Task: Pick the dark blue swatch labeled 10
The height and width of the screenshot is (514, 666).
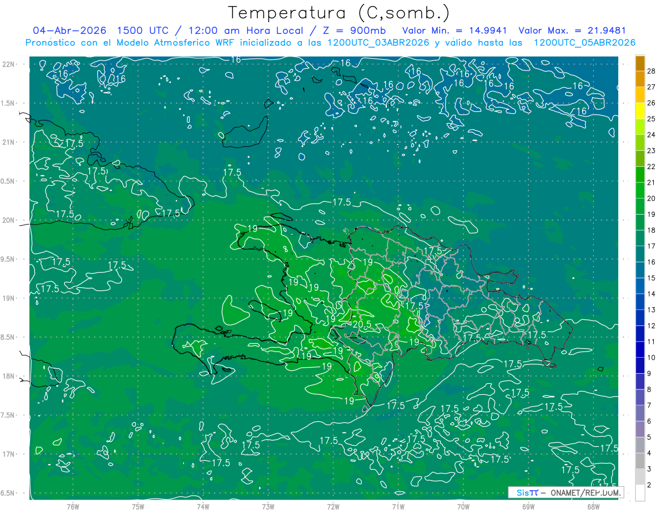Action: (640, 350)
